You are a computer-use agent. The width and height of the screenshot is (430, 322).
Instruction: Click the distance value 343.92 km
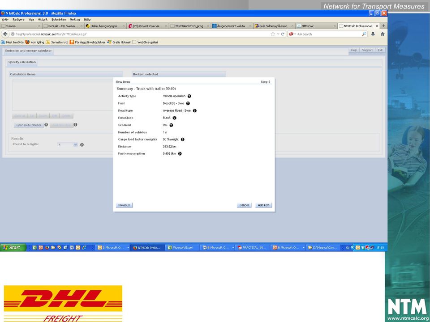[x=169, y=147]
